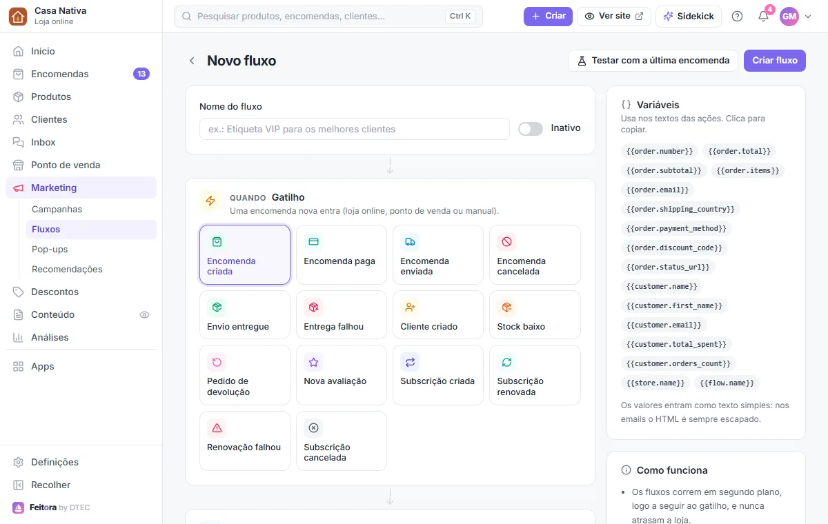This screenshot has height=524, width=828.
Task: Select the Encomenda paga trigger card
Action: click(x=342, y=254)
